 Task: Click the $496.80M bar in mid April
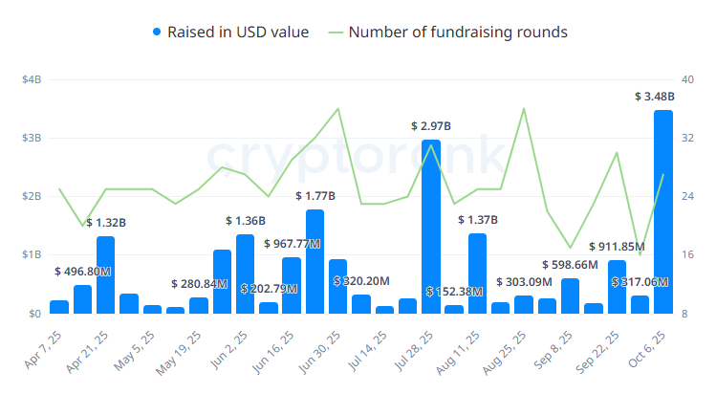coord(82,299)
